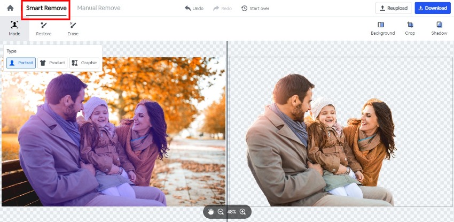454x222 pixels.
Task: Open the Mode tool
Action: point(14,28)
